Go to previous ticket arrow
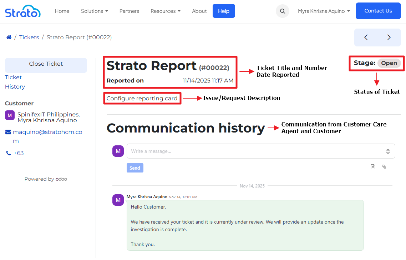This screenshot has height=260, width=406. click(366, 37)
